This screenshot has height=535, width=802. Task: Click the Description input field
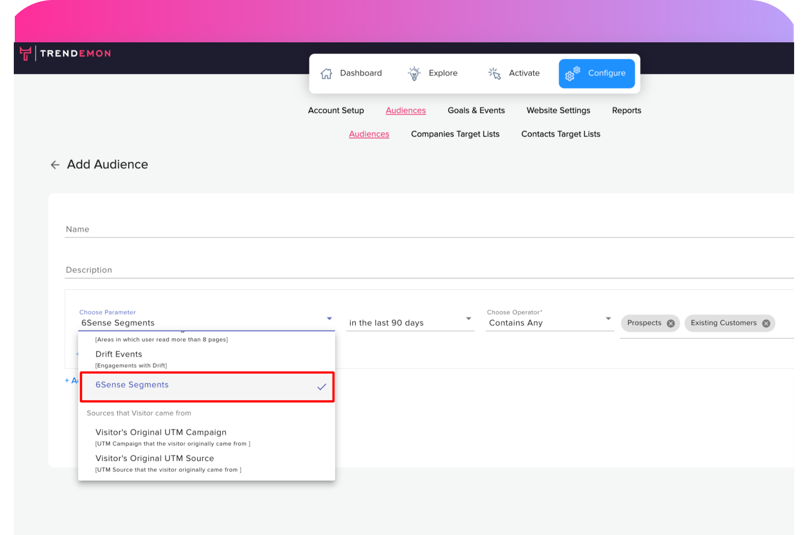click(x=429, y=270)
